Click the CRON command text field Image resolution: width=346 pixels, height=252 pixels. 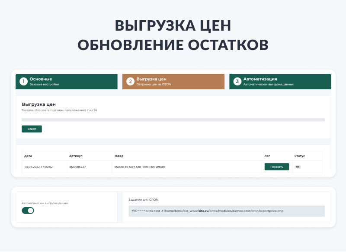point(227,211)
